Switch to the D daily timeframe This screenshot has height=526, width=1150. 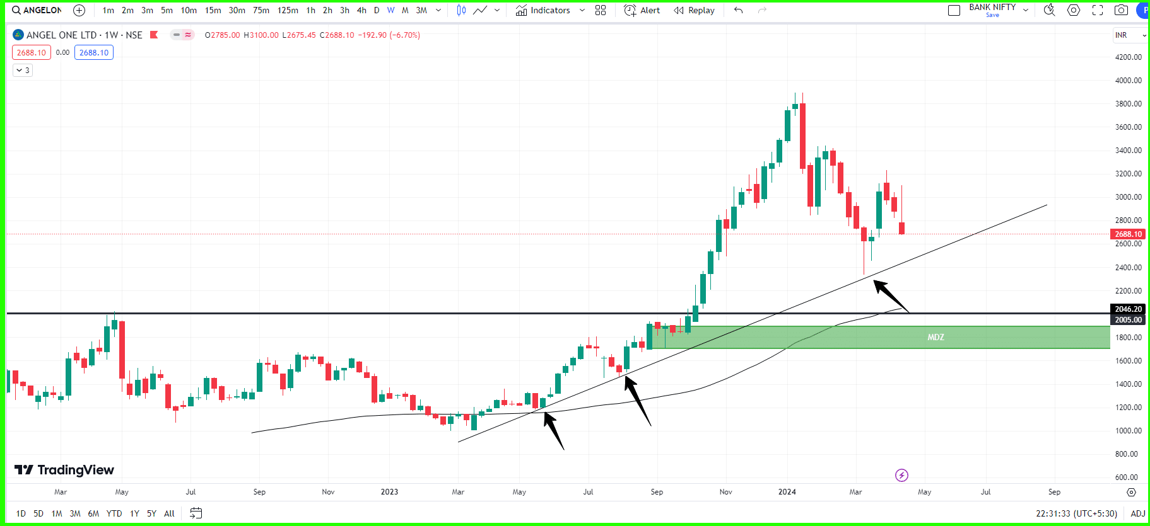pyautogui.click(x=377, y=10)
